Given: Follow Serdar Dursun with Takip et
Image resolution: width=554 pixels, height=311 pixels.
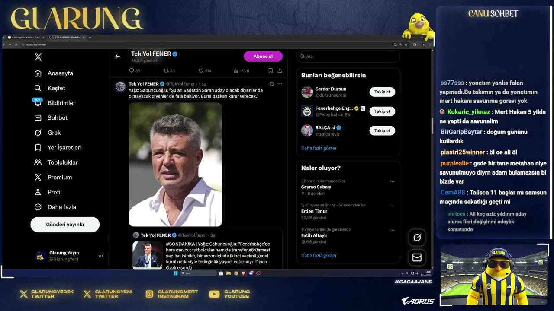Looking at the screenshot, I should 382,92.
